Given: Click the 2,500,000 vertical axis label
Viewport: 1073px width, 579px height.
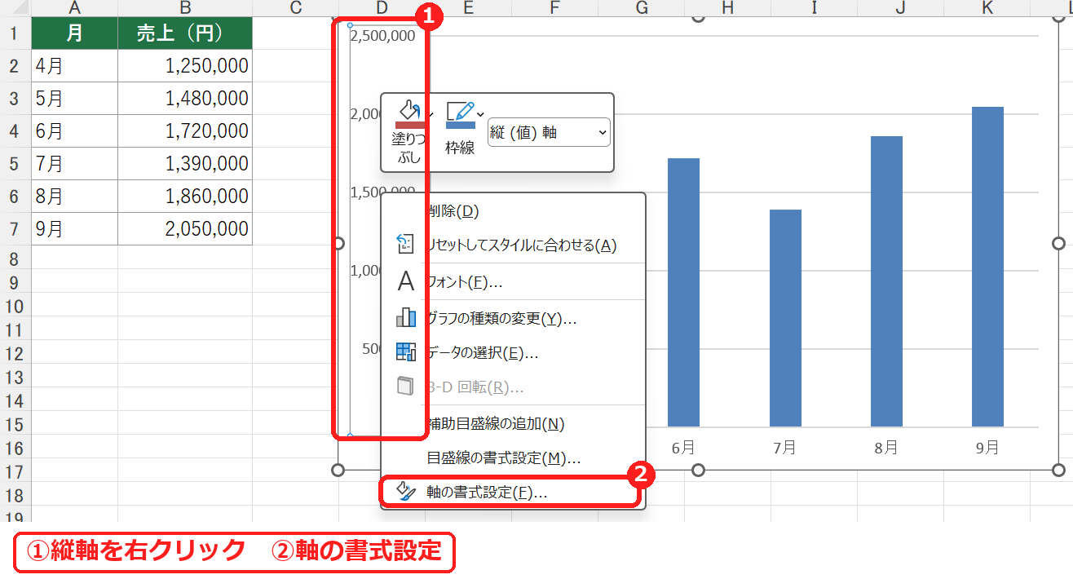Looking at the screenshot, I should (382, 36).
